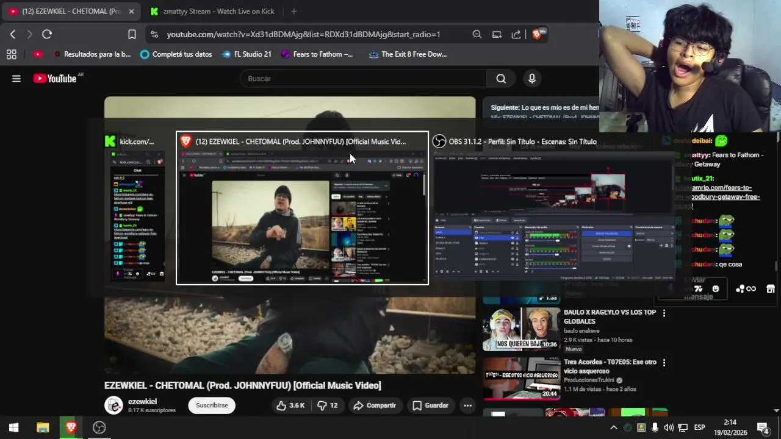
Task: Go back with the browser back arrow
Action: [x=13, y=34]
